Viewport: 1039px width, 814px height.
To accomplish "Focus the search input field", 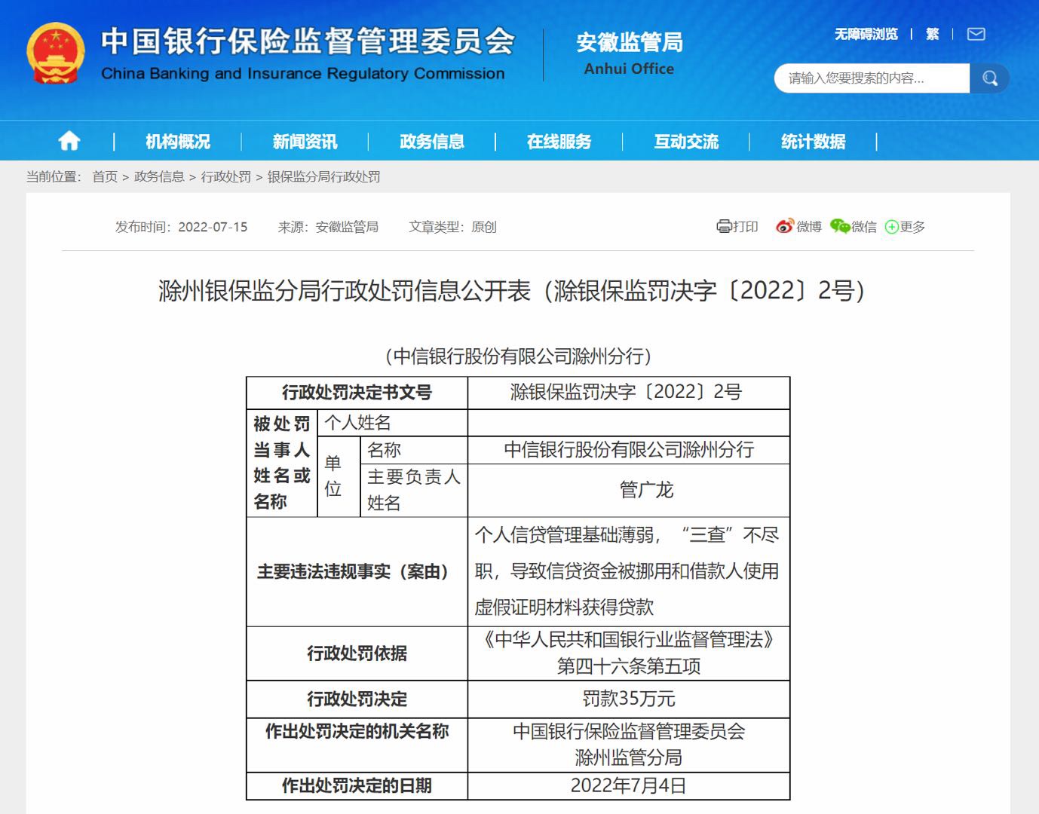I will pyautogui.click(x=872, y=78).
